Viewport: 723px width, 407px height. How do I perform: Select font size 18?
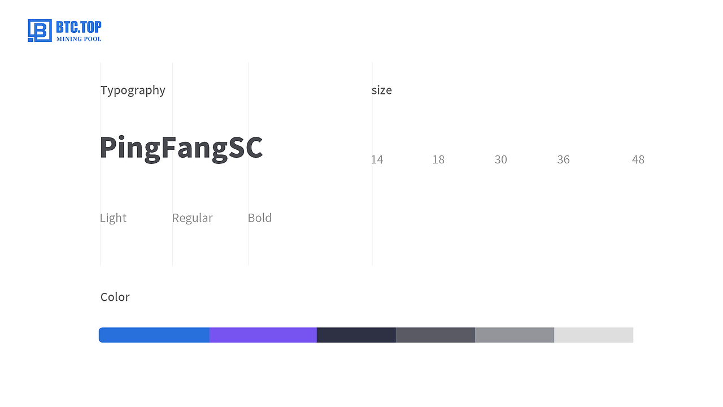coord(438,160)
